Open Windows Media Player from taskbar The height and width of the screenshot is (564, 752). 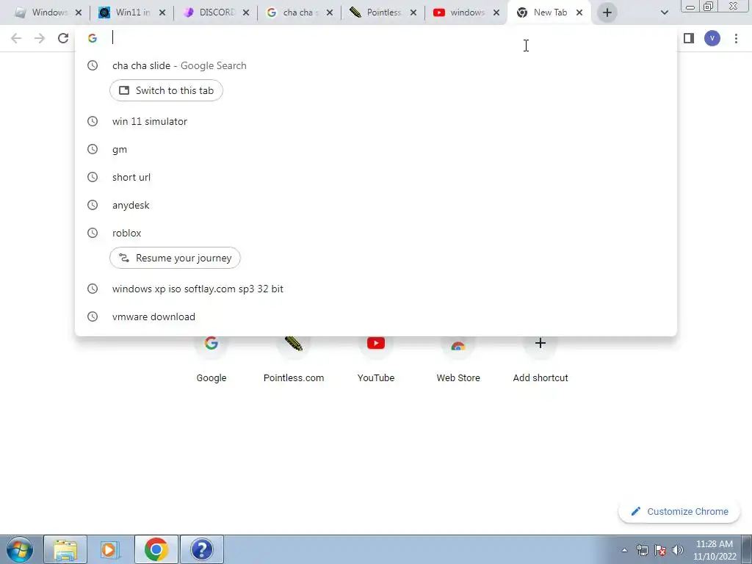(110, 549)
